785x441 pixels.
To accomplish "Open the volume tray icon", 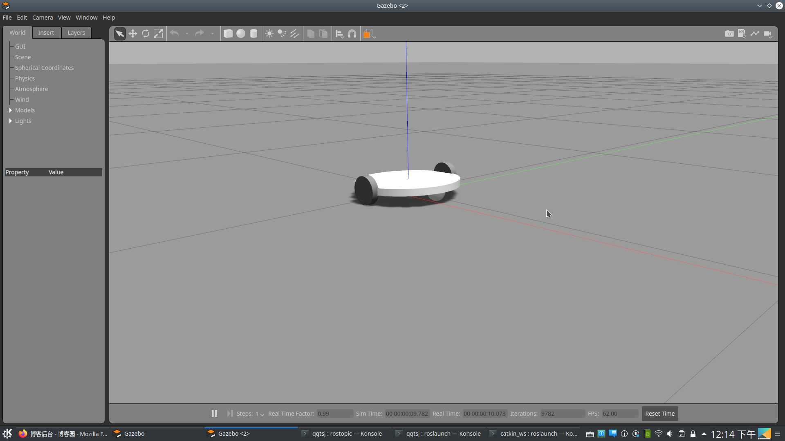I will pyautogui.click(x=670, y=434).
